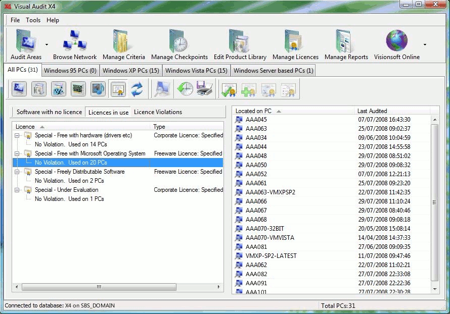
Task: Collapse Special - Free with Microsoft Operating System node
Action: [x=17, y=153]
